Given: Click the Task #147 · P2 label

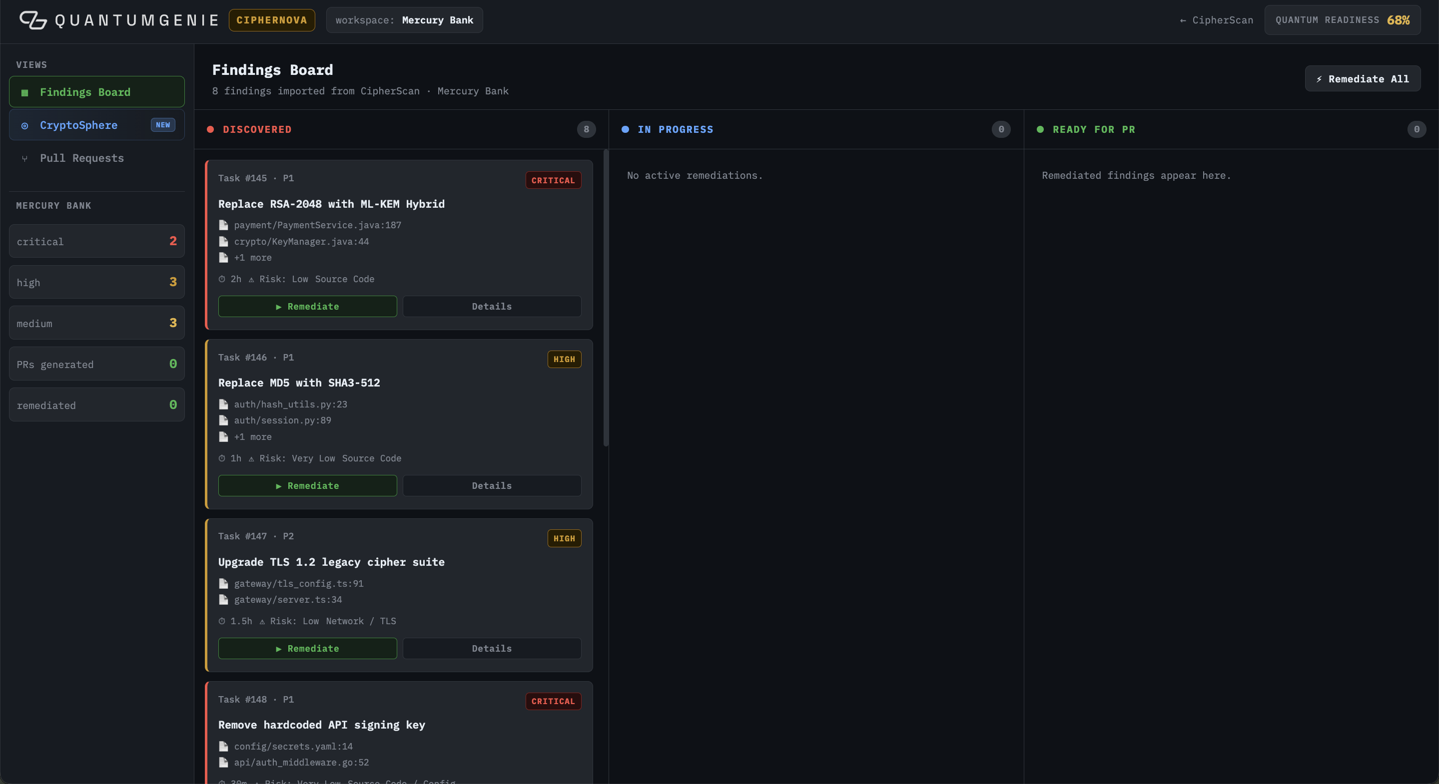Looking at the screenshot, I should coord(256,536).
